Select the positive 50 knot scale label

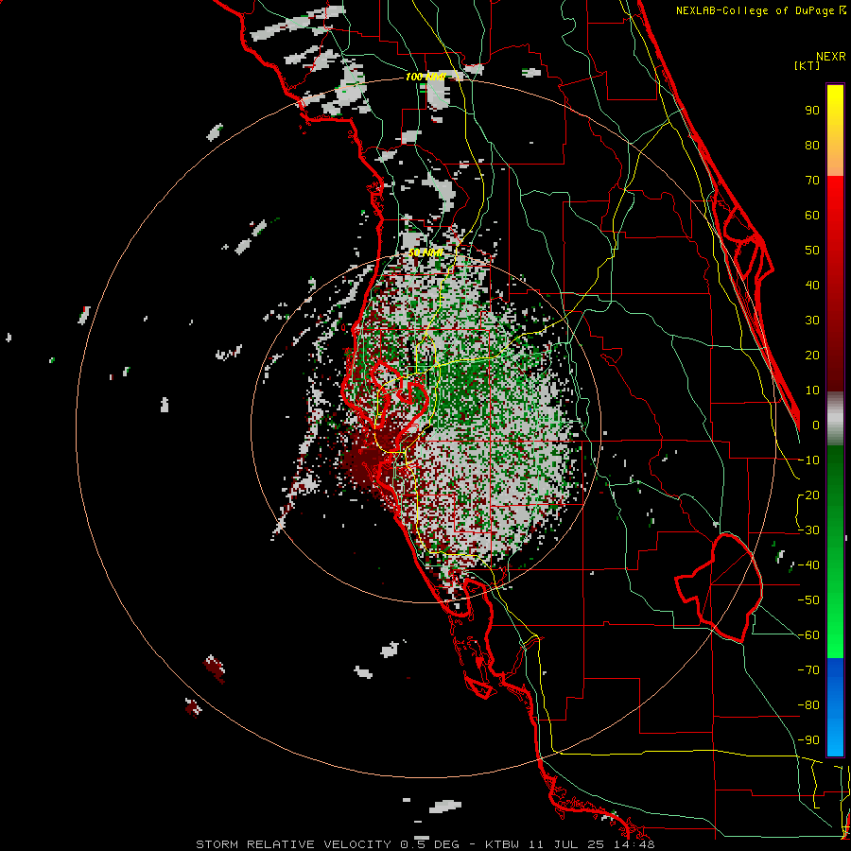point(812,251)
